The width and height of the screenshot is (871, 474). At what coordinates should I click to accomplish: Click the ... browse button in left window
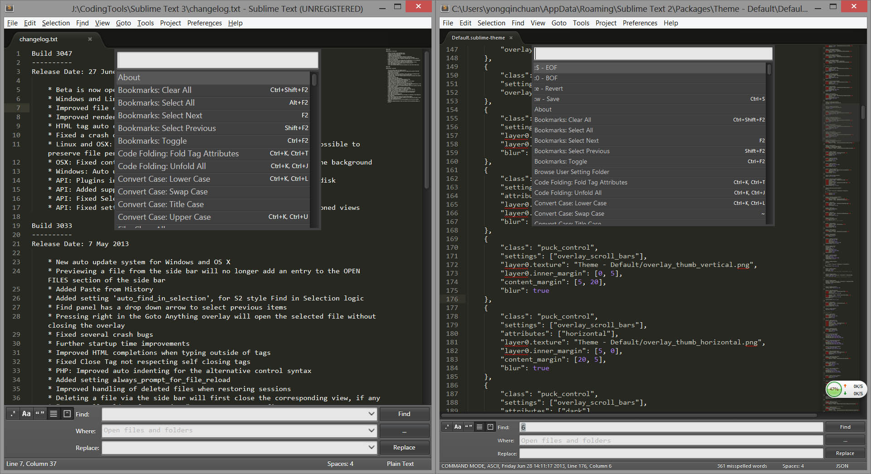click(404, 430)
